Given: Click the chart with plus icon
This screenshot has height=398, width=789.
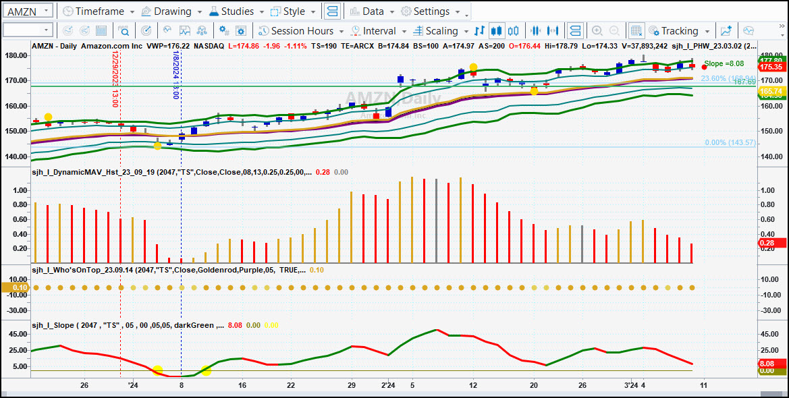Looking at the screenshot, I should (726, 31).
